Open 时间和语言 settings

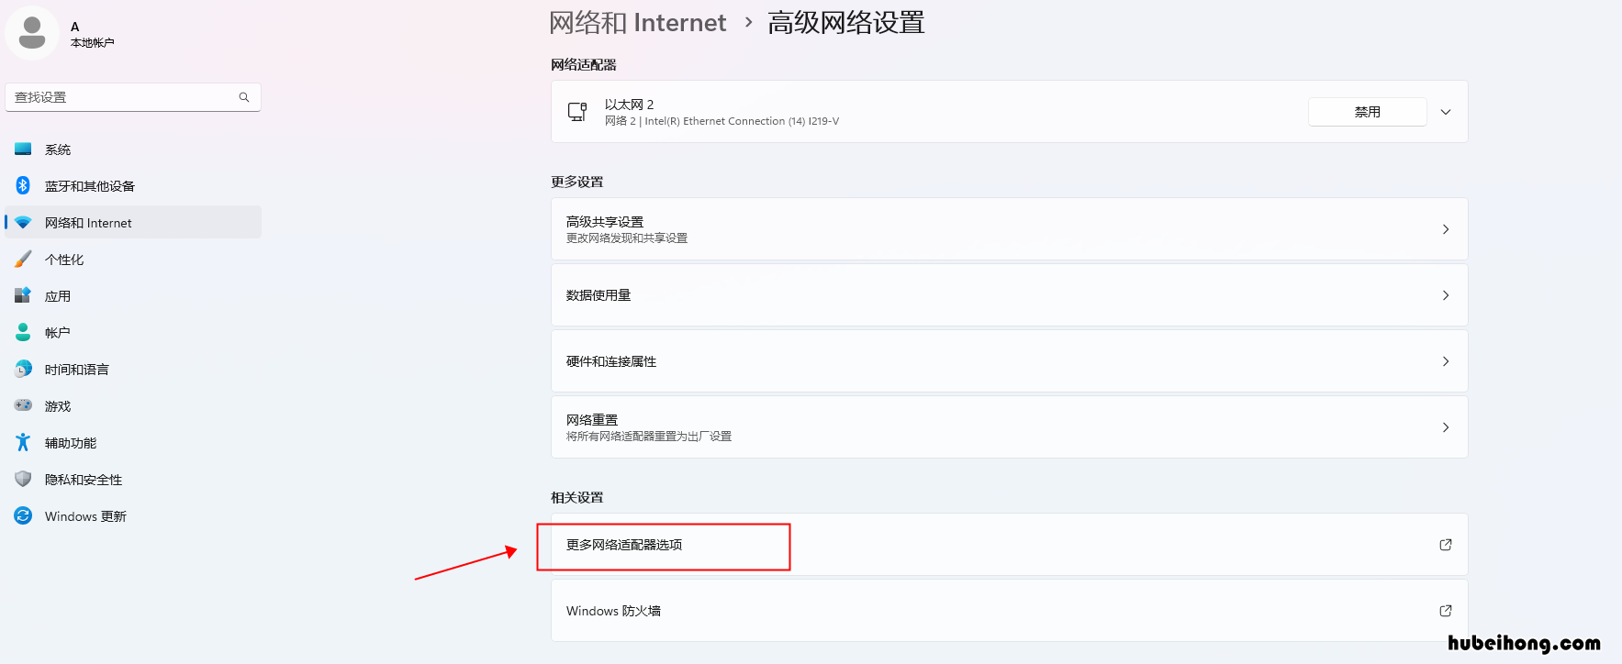pyautogui.click(x=133, y=369)
